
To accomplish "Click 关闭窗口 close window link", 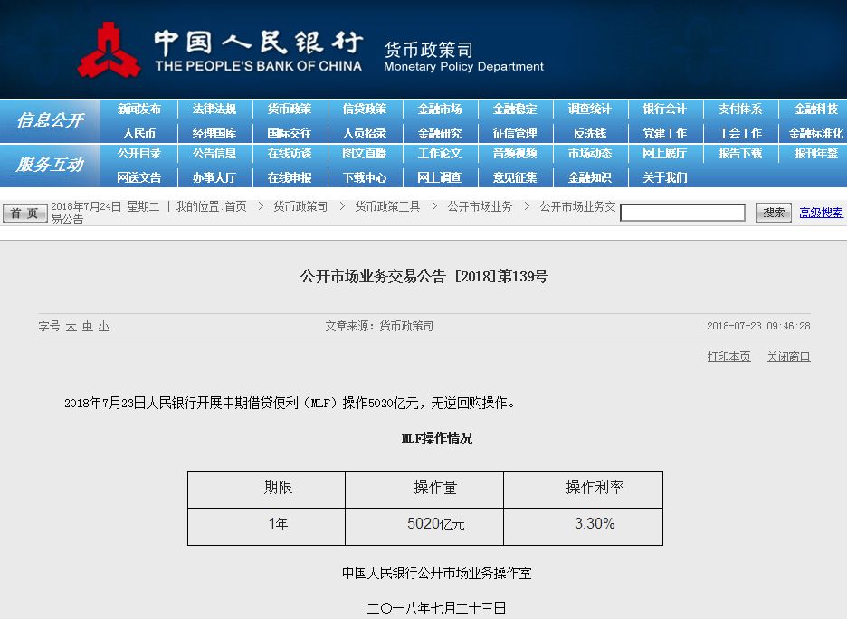I will coord(789,357).
